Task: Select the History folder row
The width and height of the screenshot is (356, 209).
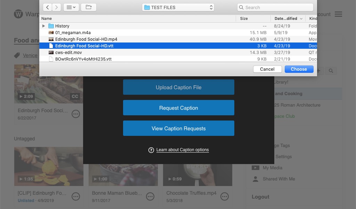Action: [x=178, y=26]
